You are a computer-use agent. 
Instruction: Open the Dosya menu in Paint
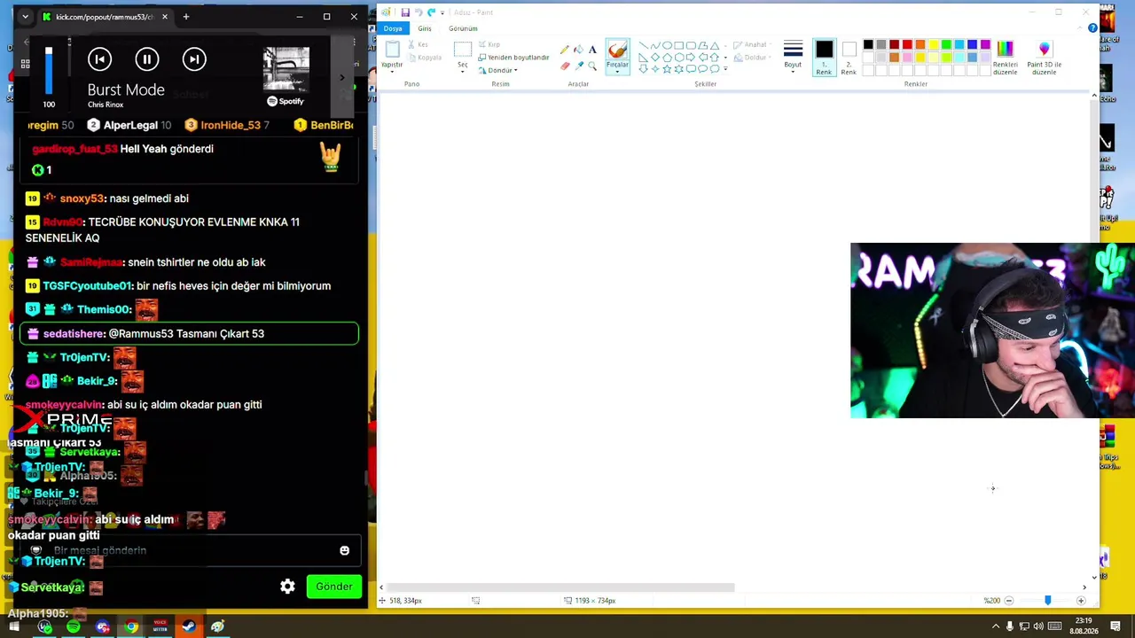click(x=393, y=28)
